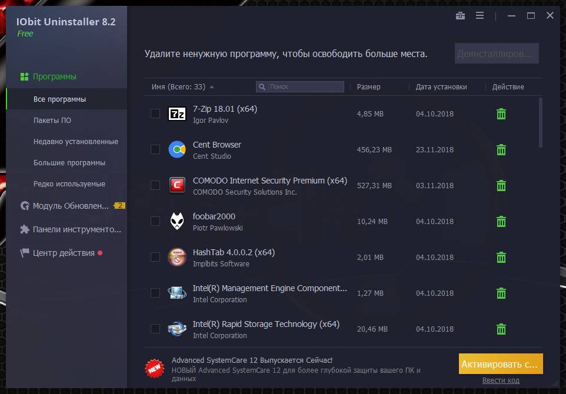The width and height of the screenshot is (566, 394).
Task: Sort list by Размер column
Action: (x=368, y=87)
